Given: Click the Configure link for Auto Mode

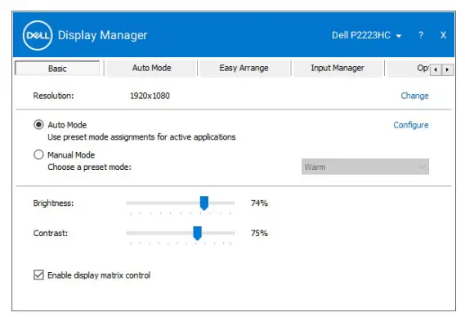Looking at the screenshot, I should (411, 125).
